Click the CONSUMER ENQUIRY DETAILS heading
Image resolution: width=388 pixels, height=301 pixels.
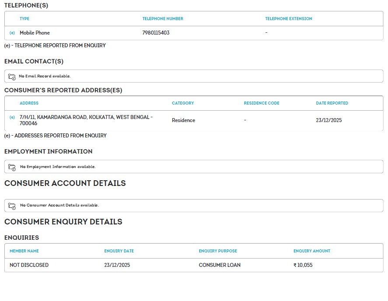point(63,222)
